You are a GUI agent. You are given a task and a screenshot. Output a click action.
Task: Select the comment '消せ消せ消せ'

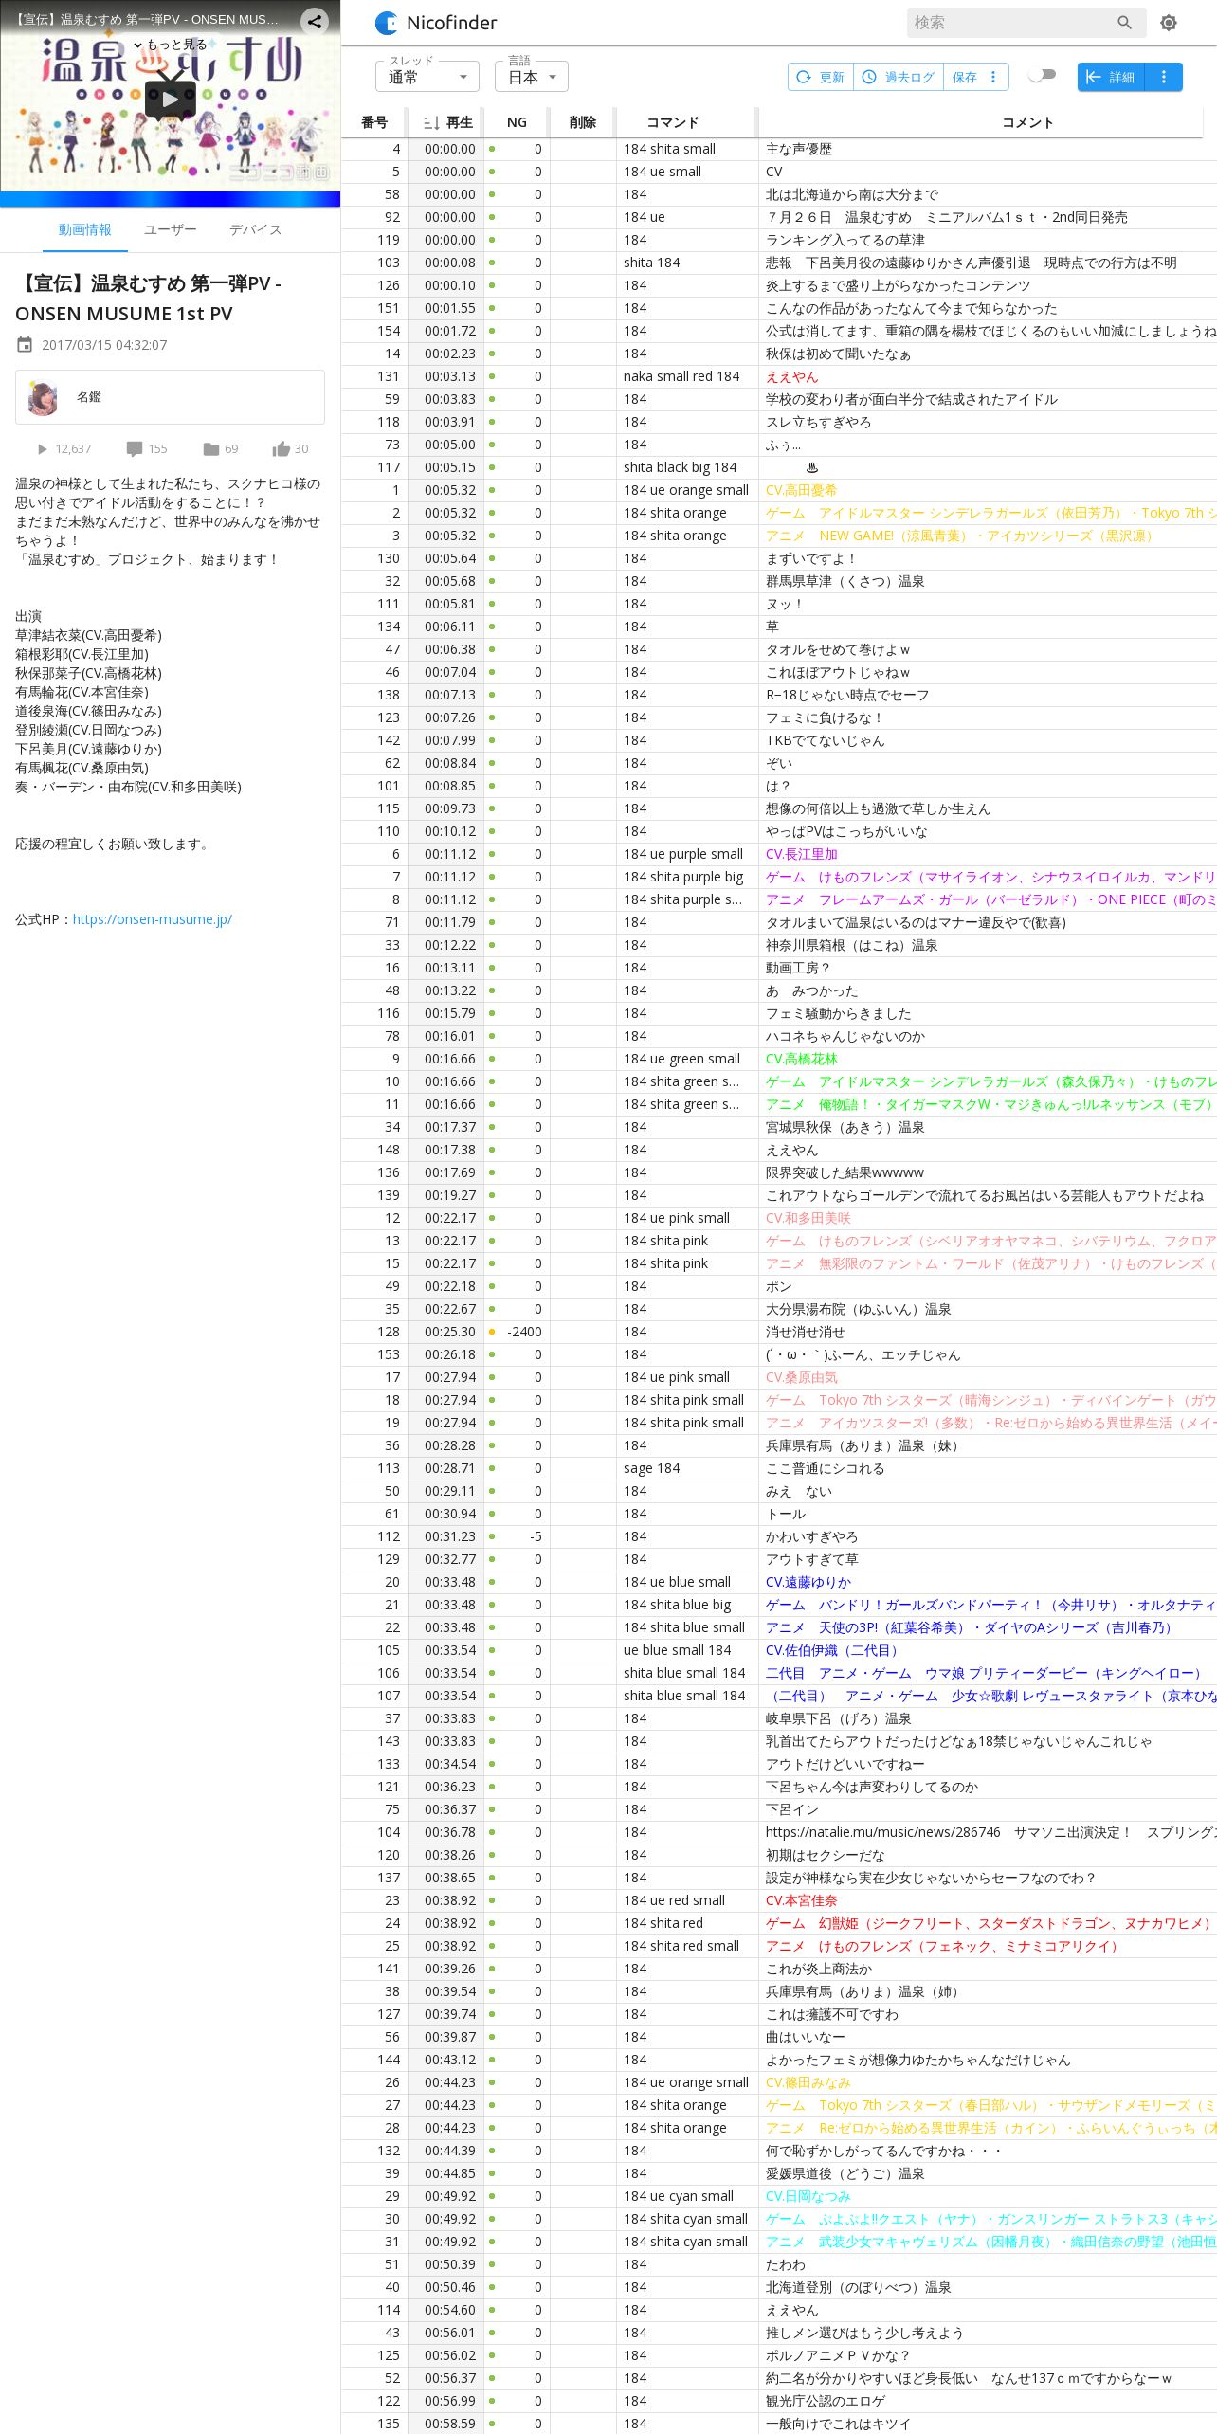pos(805,1332)
